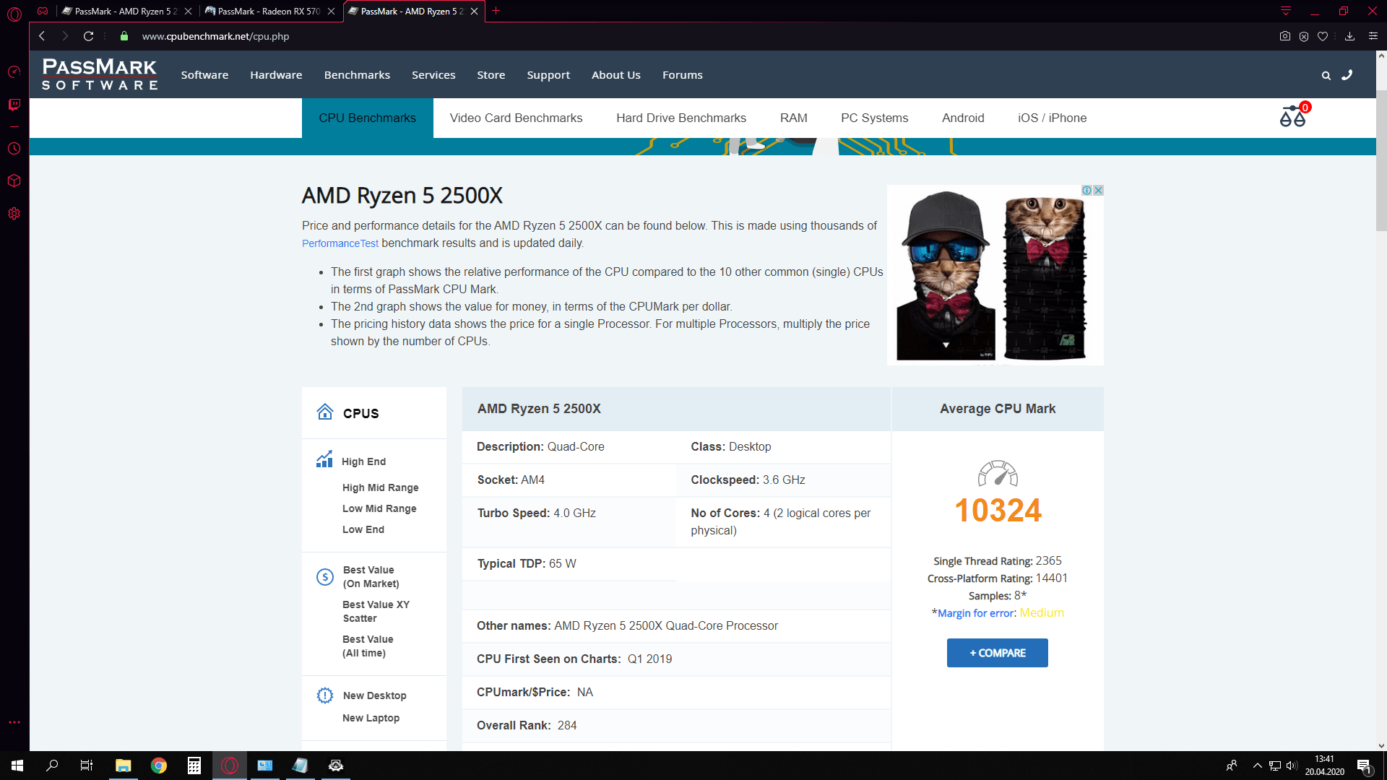Open the Opera easy setup menu icon

coord(1373,36)
